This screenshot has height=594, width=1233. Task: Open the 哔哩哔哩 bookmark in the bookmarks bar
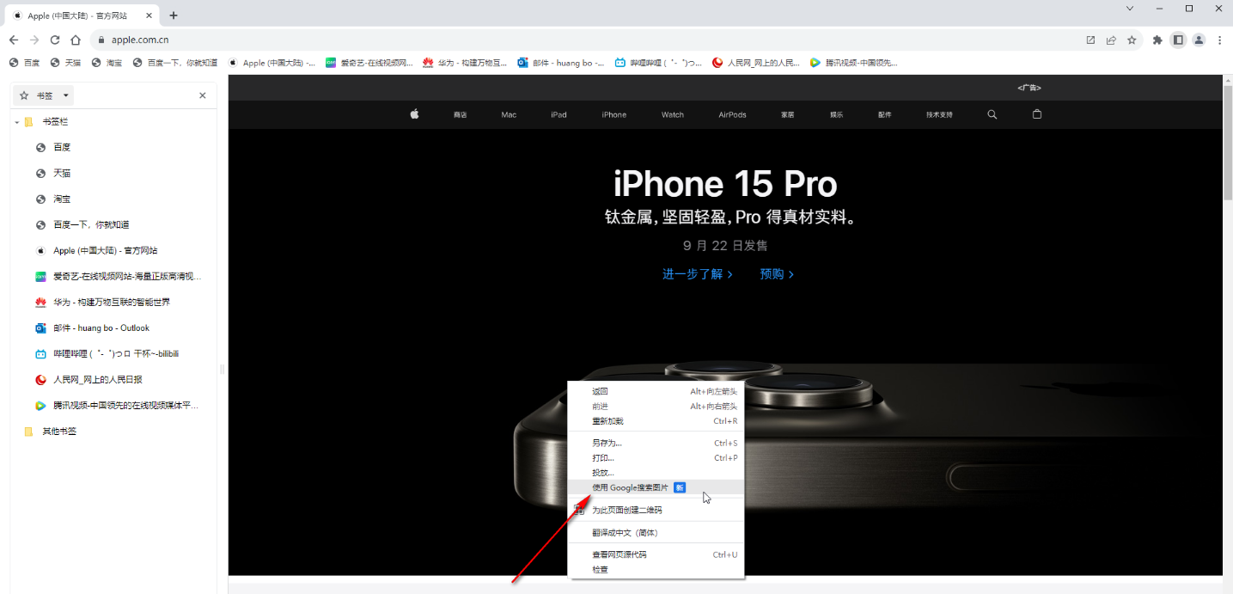click(x=658, y=63)
